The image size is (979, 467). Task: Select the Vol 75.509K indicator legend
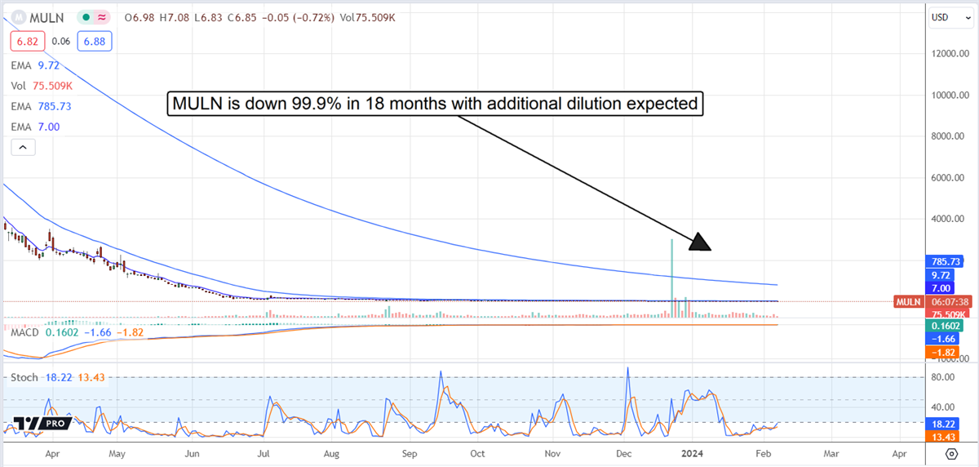[x=41, y=85]
